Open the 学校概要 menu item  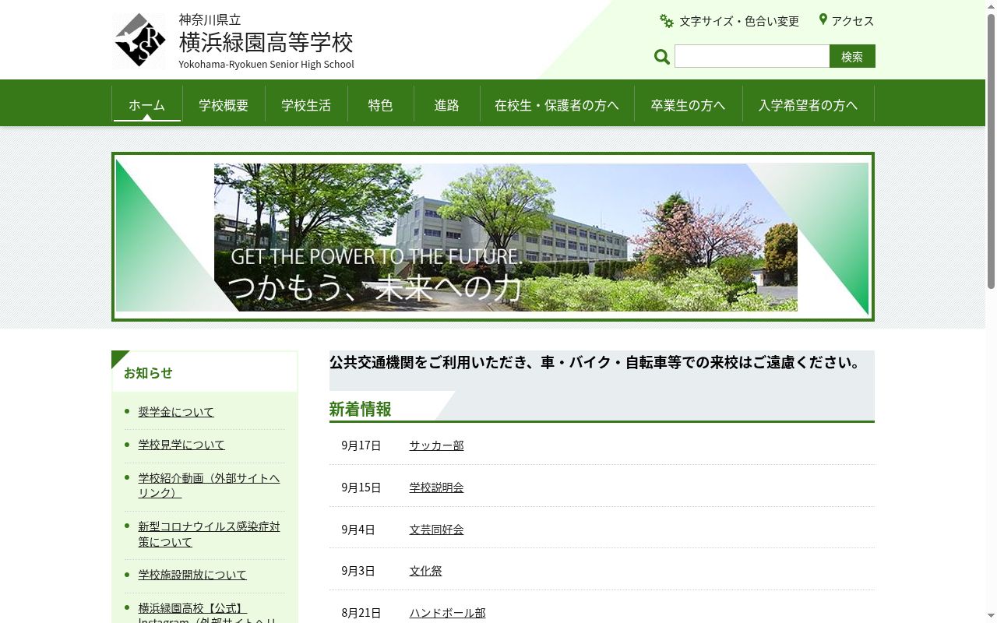(x=224, y=105)
